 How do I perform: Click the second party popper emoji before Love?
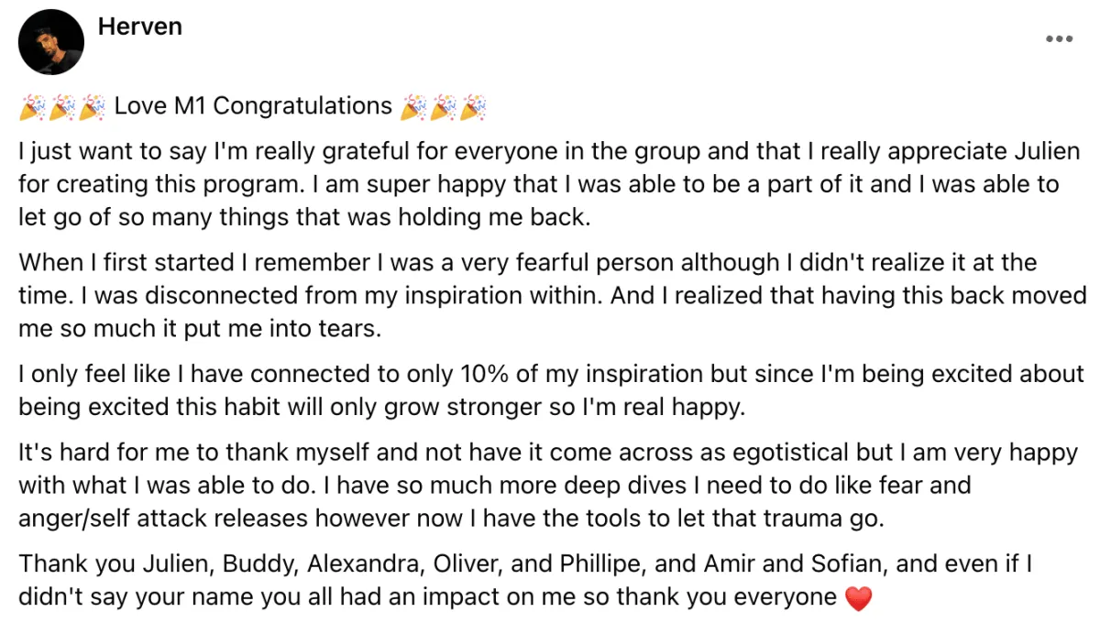(62, 107)
